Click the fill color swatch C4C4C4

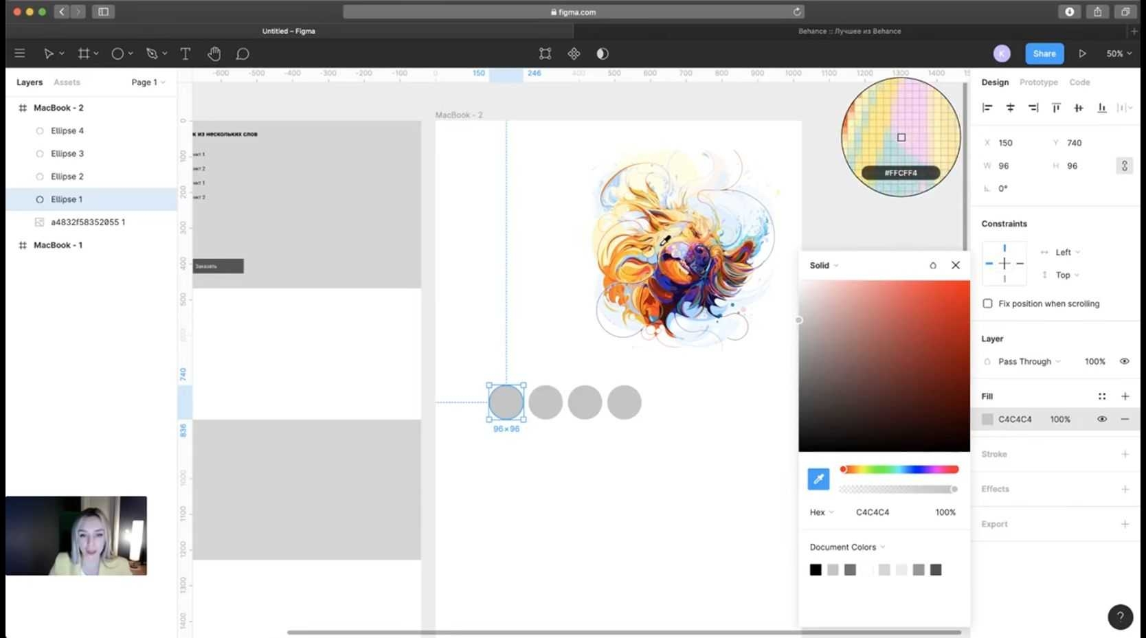point(987,420)
